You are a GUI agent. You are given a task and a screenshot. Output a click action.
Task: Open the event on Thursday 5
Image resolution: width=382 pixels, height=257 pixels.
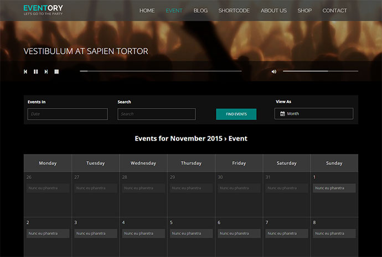[x=191, y=233]
